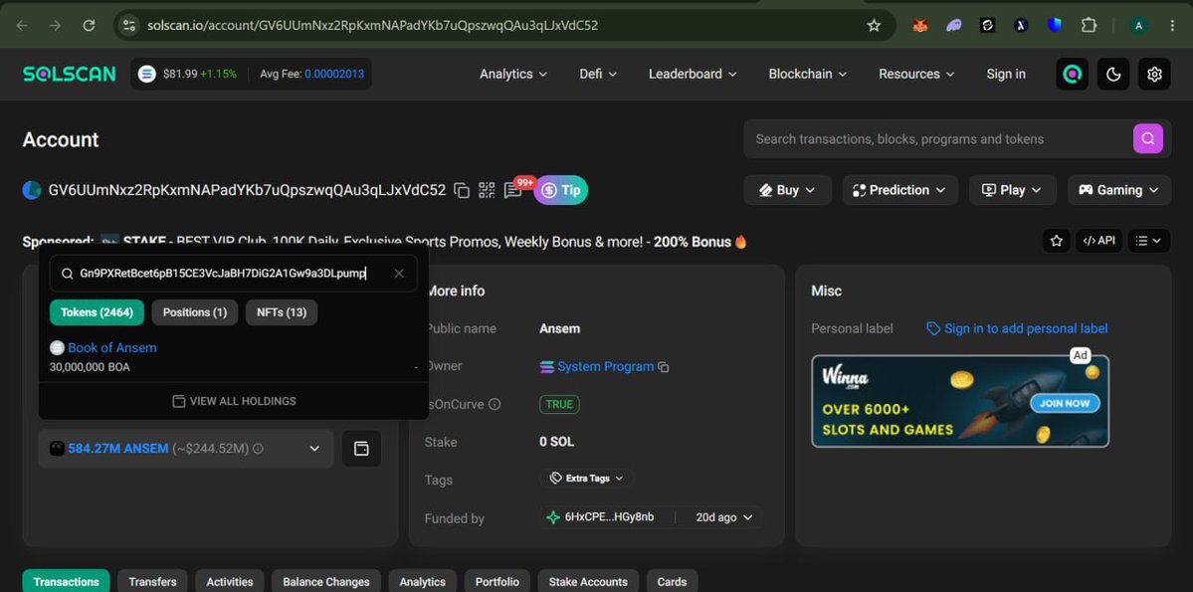Screen dimensions: 1193x592
Task: Click the circular green-purple icon in header
Action: coord(1072,74)
